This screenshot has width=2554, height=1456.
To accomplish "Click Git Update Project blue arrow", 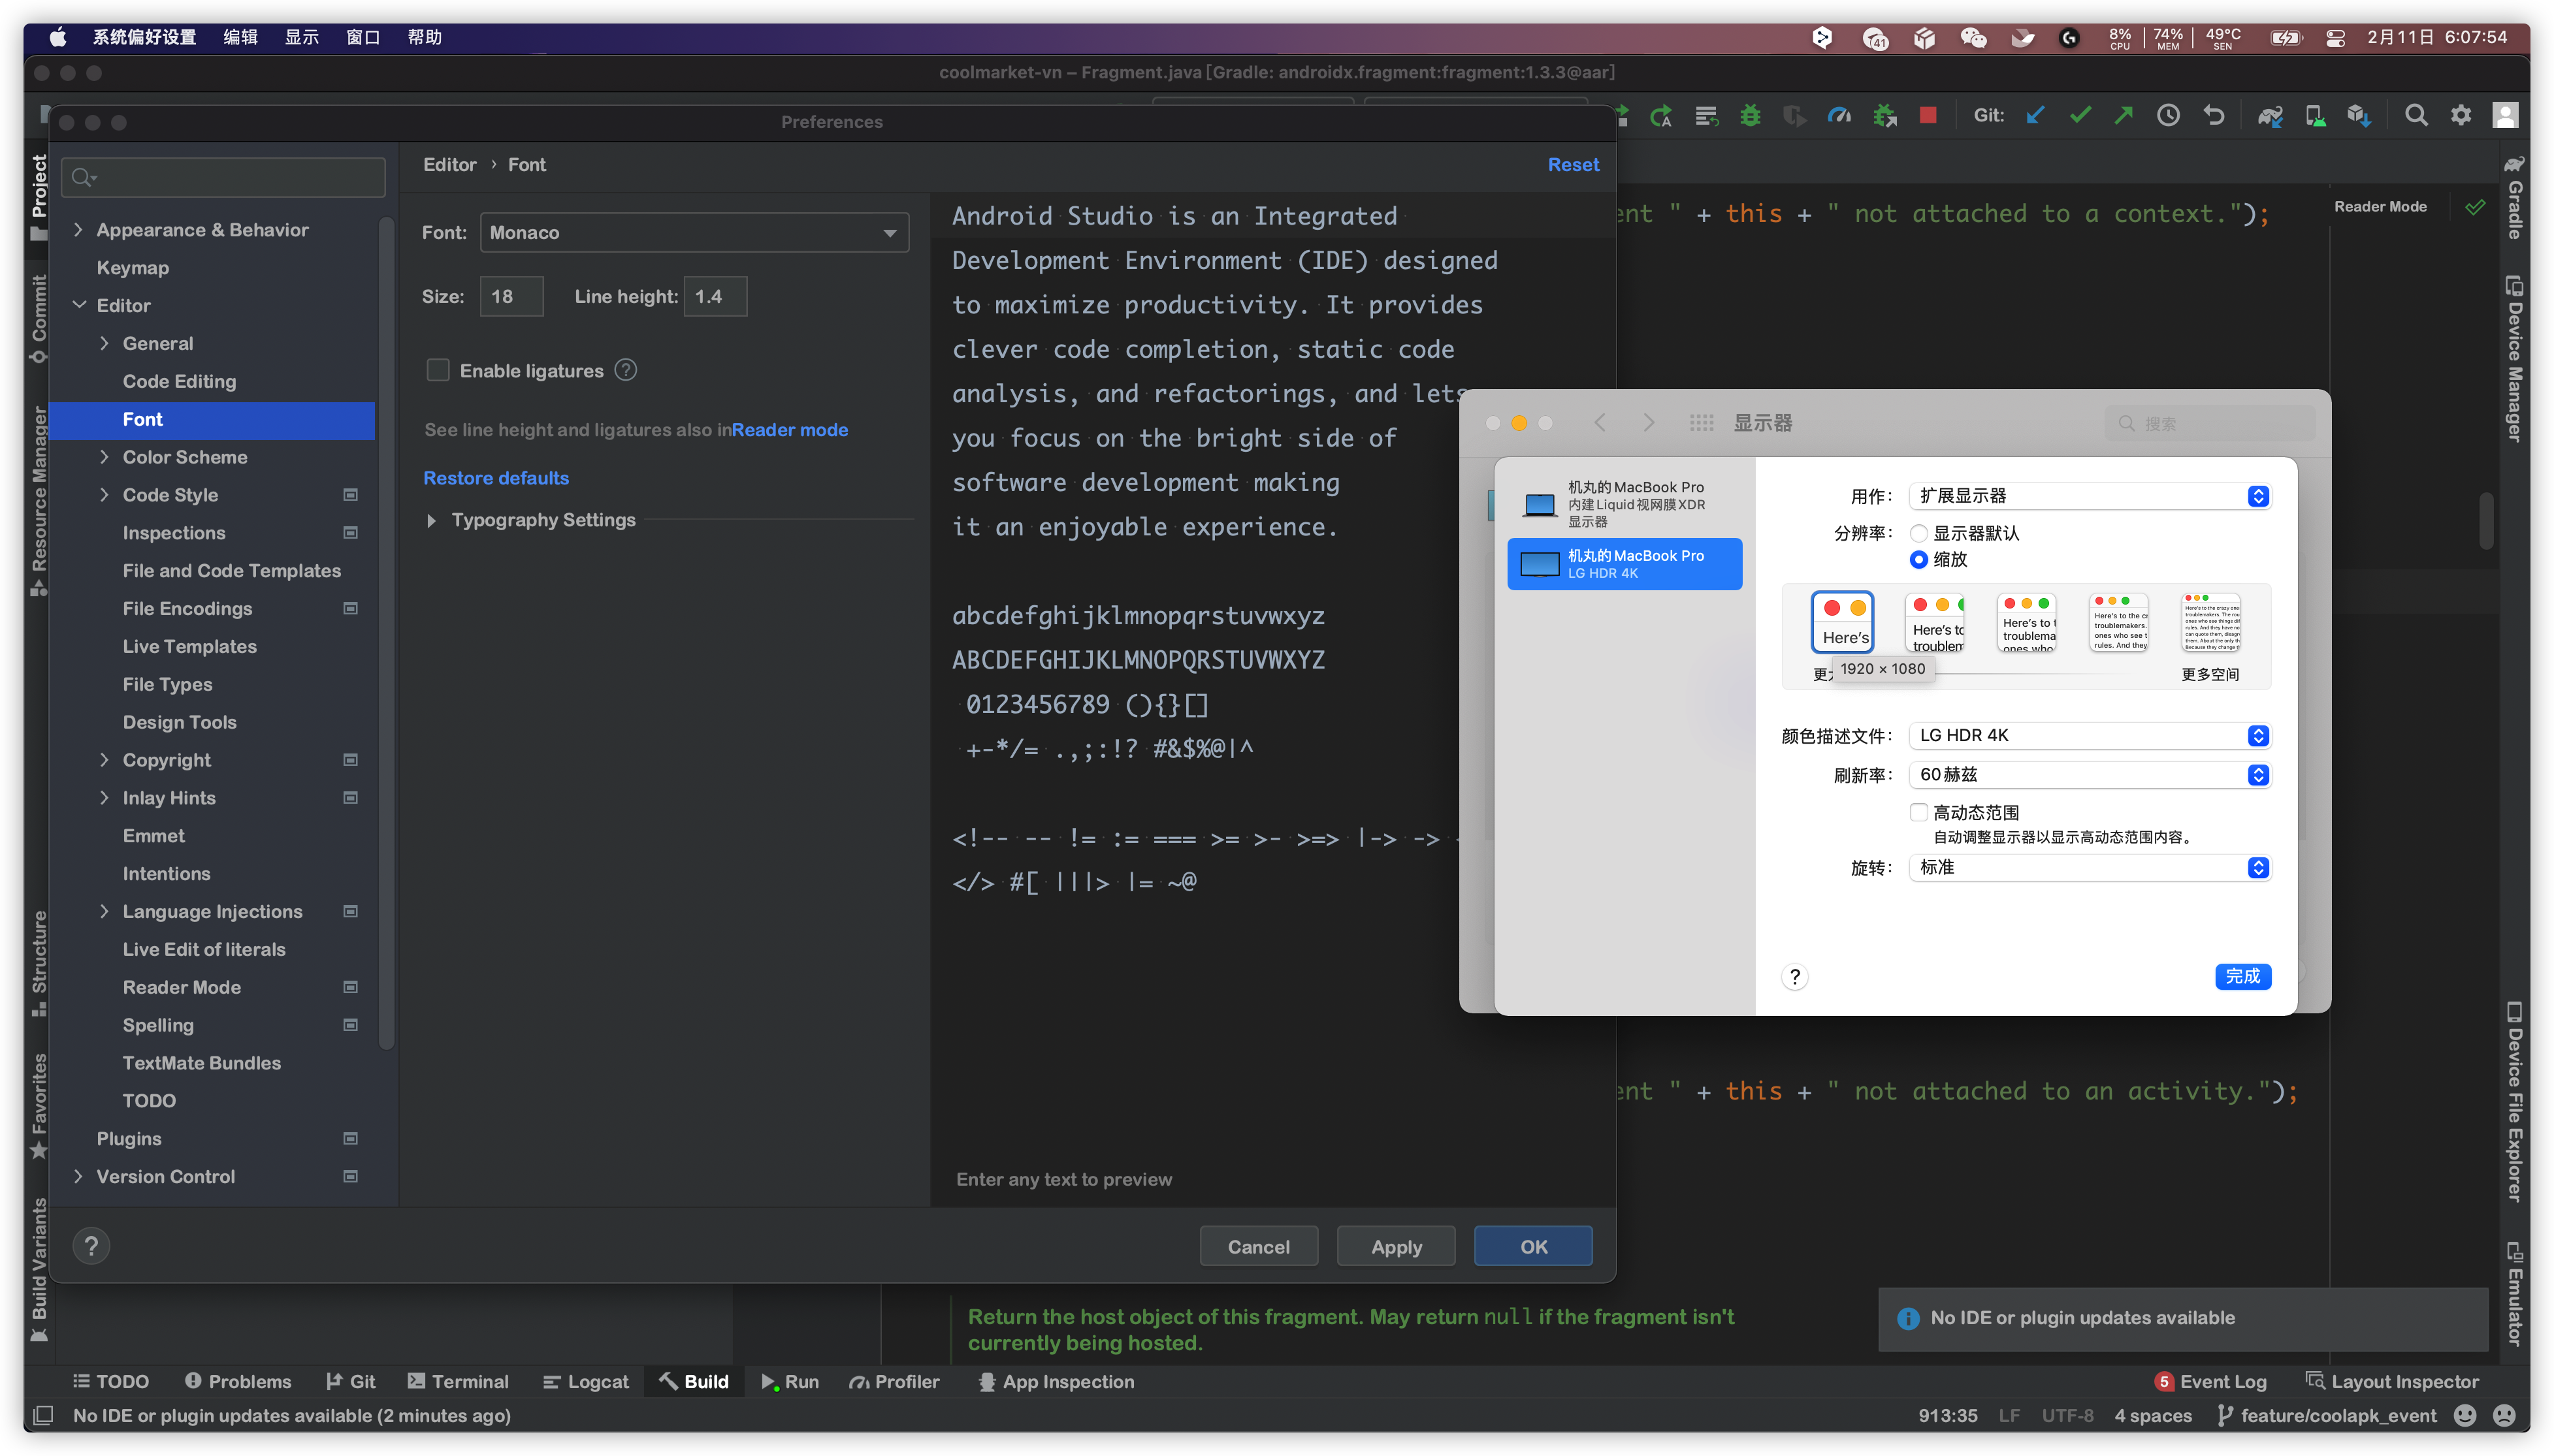I will coord(2035,116).
